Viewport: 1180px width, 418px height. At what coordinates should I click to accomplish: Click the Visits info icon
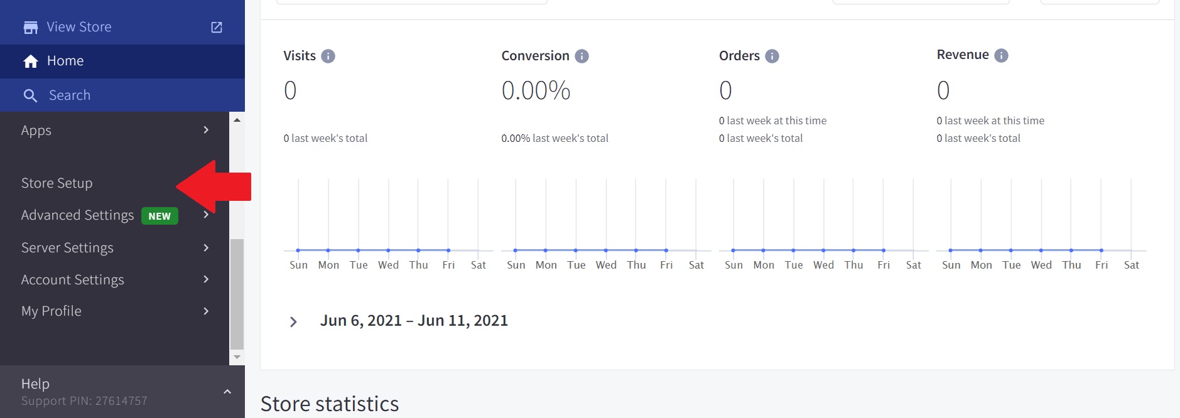click(x=328, y=56)
